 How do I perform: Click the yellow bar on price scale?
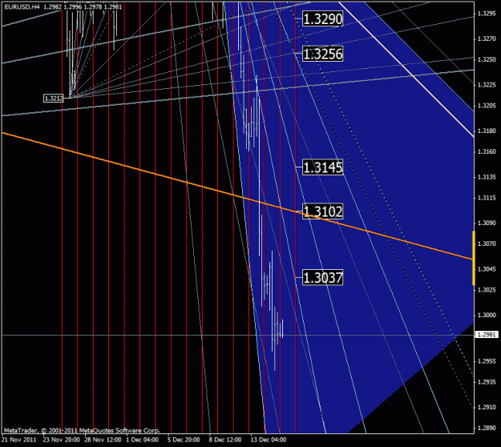(x=474, y=258)
